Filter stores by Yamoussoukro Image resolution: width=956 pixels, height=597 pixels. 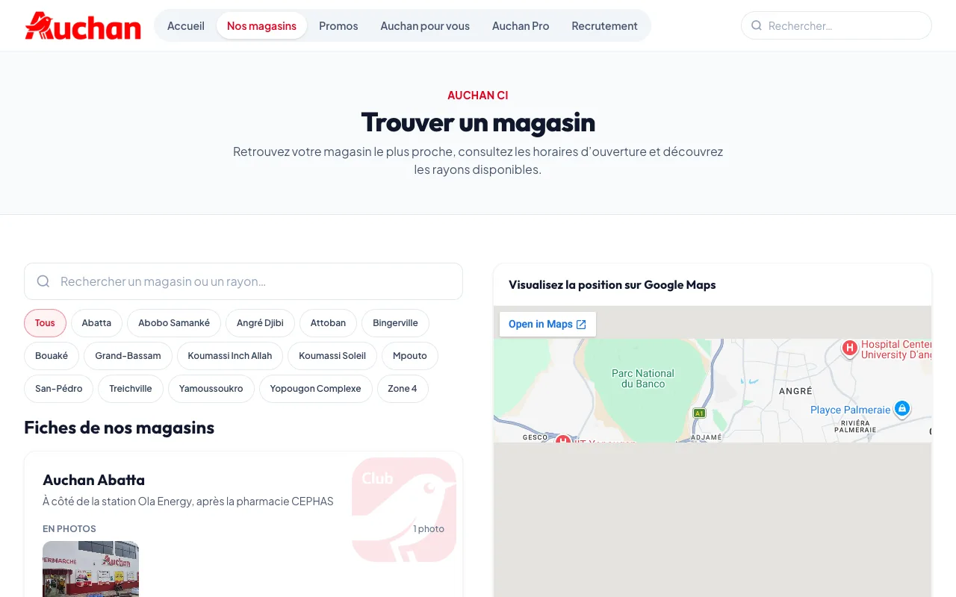point(211,389)
